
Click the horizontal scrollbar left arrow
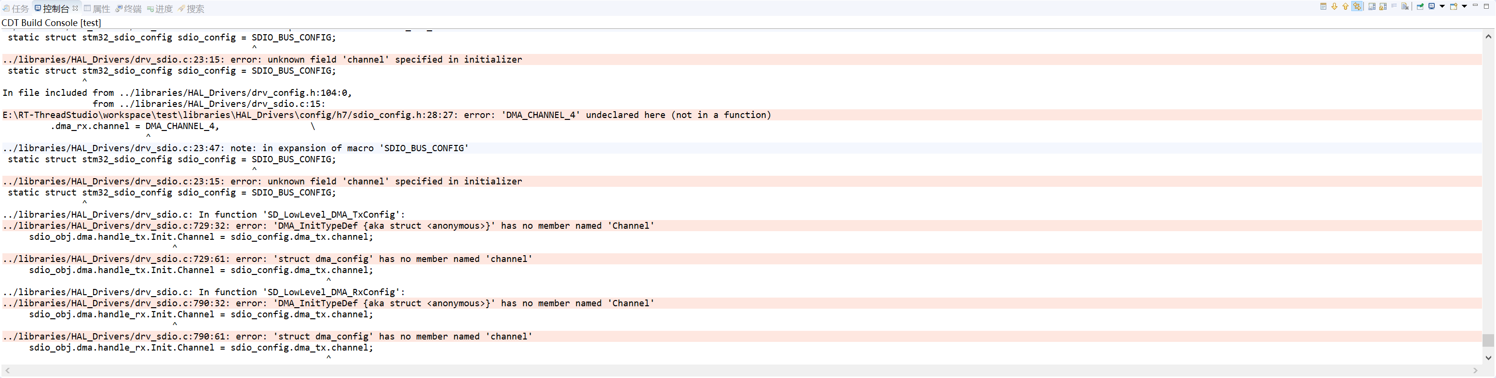7,370
